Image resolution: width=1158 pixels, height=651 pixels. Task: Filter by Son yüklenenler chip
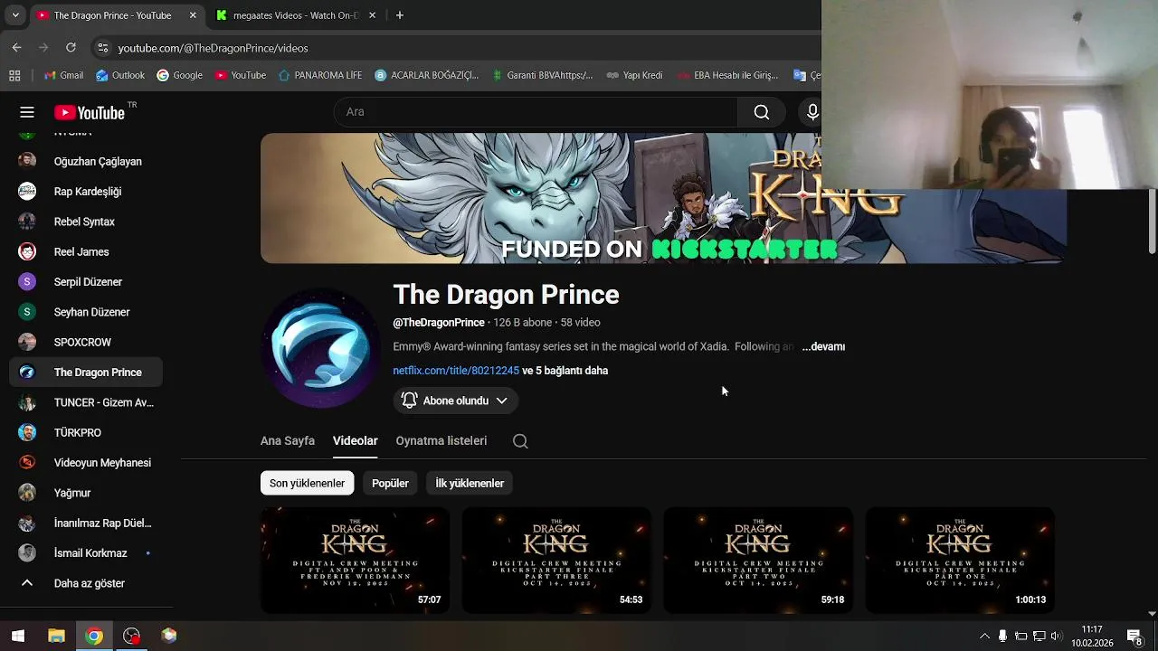(307, 483)
